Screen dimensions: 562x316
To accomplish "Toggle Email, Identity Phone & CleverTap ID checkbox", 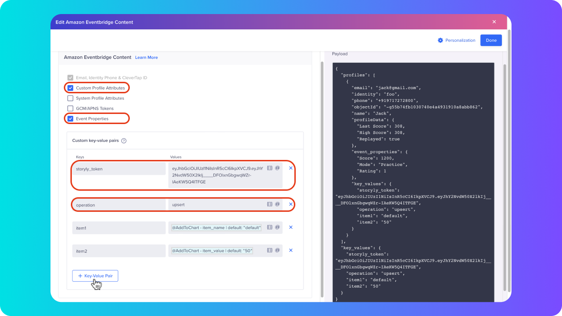I will (70, 78).
